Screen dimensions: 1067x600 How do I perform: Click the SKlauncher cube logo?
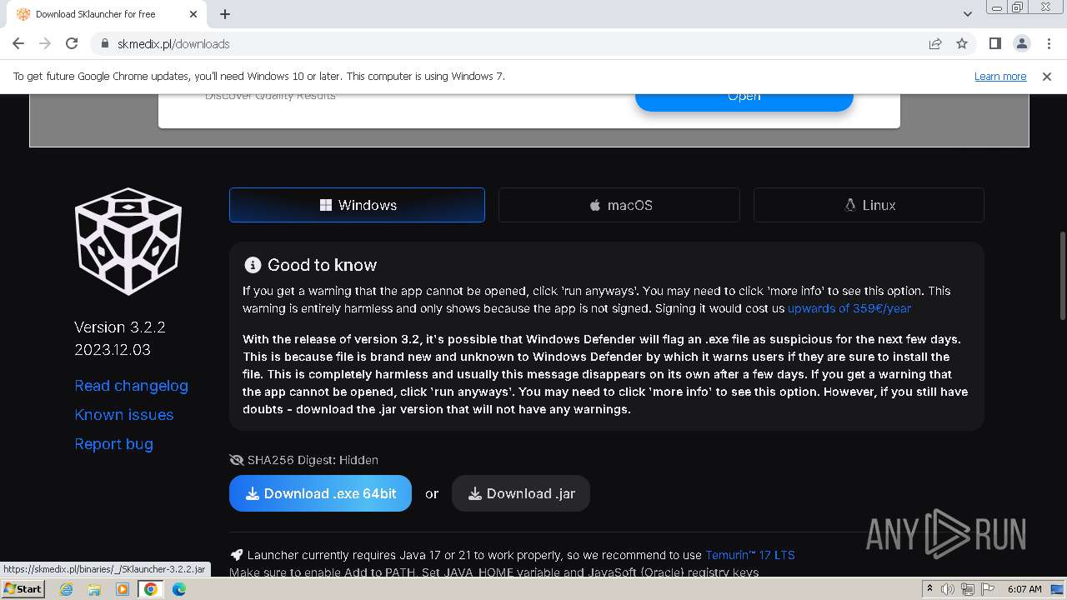tap(128, 242)
